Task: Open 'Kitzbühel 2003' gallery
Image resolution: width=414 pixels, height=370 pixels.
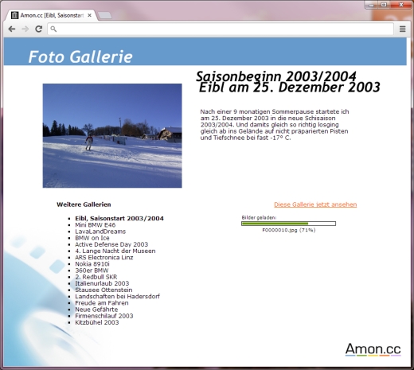Action: (x=97, y=322)
